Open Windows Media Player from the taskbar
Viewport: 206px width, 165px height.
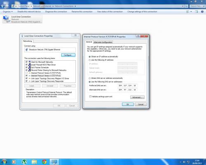pos(14,162)
